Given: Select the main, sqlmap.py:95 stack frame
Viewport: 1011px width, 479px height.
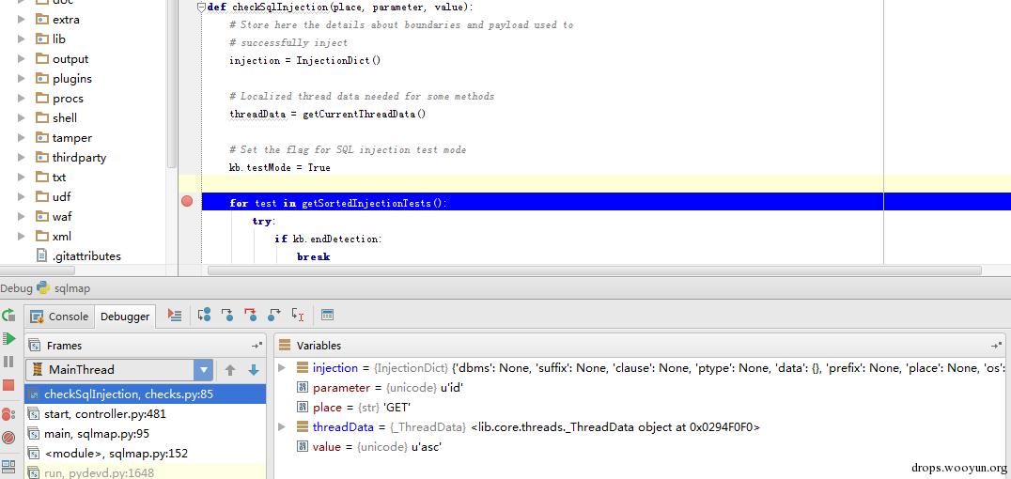Looking at the screenshot, I should coord(97,434).
